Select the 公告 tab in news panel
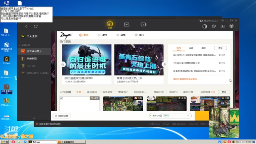This screenshot has height=144, width=256. [191, 48]
